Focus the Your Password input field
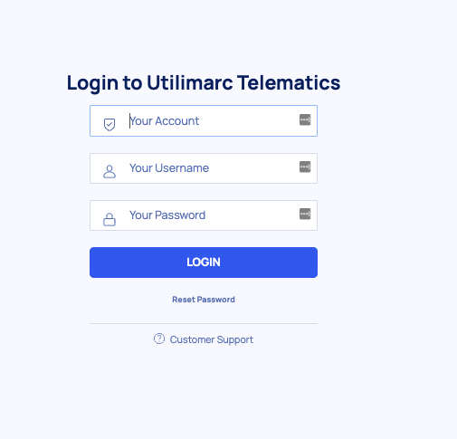 (204, 215)
